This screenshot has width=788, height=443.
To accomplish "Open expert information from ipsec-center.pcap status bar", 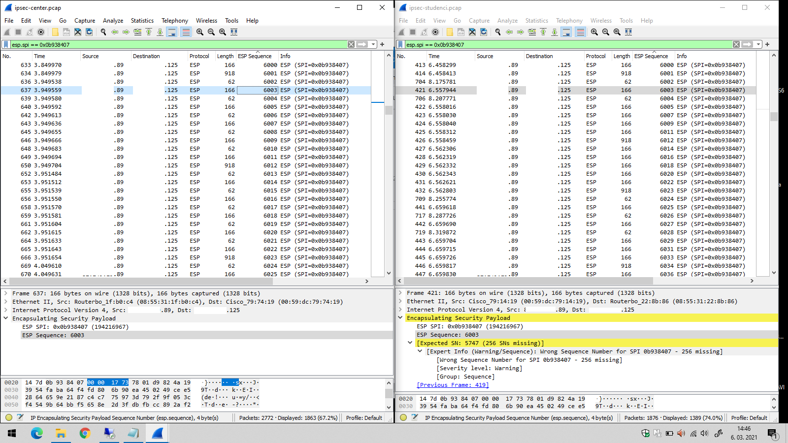I will pos(9,417).
